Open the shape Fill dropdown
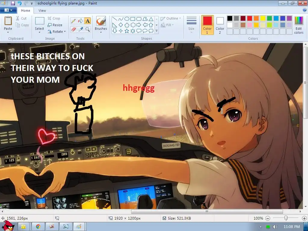308x231 pixels. pos(167,25)
